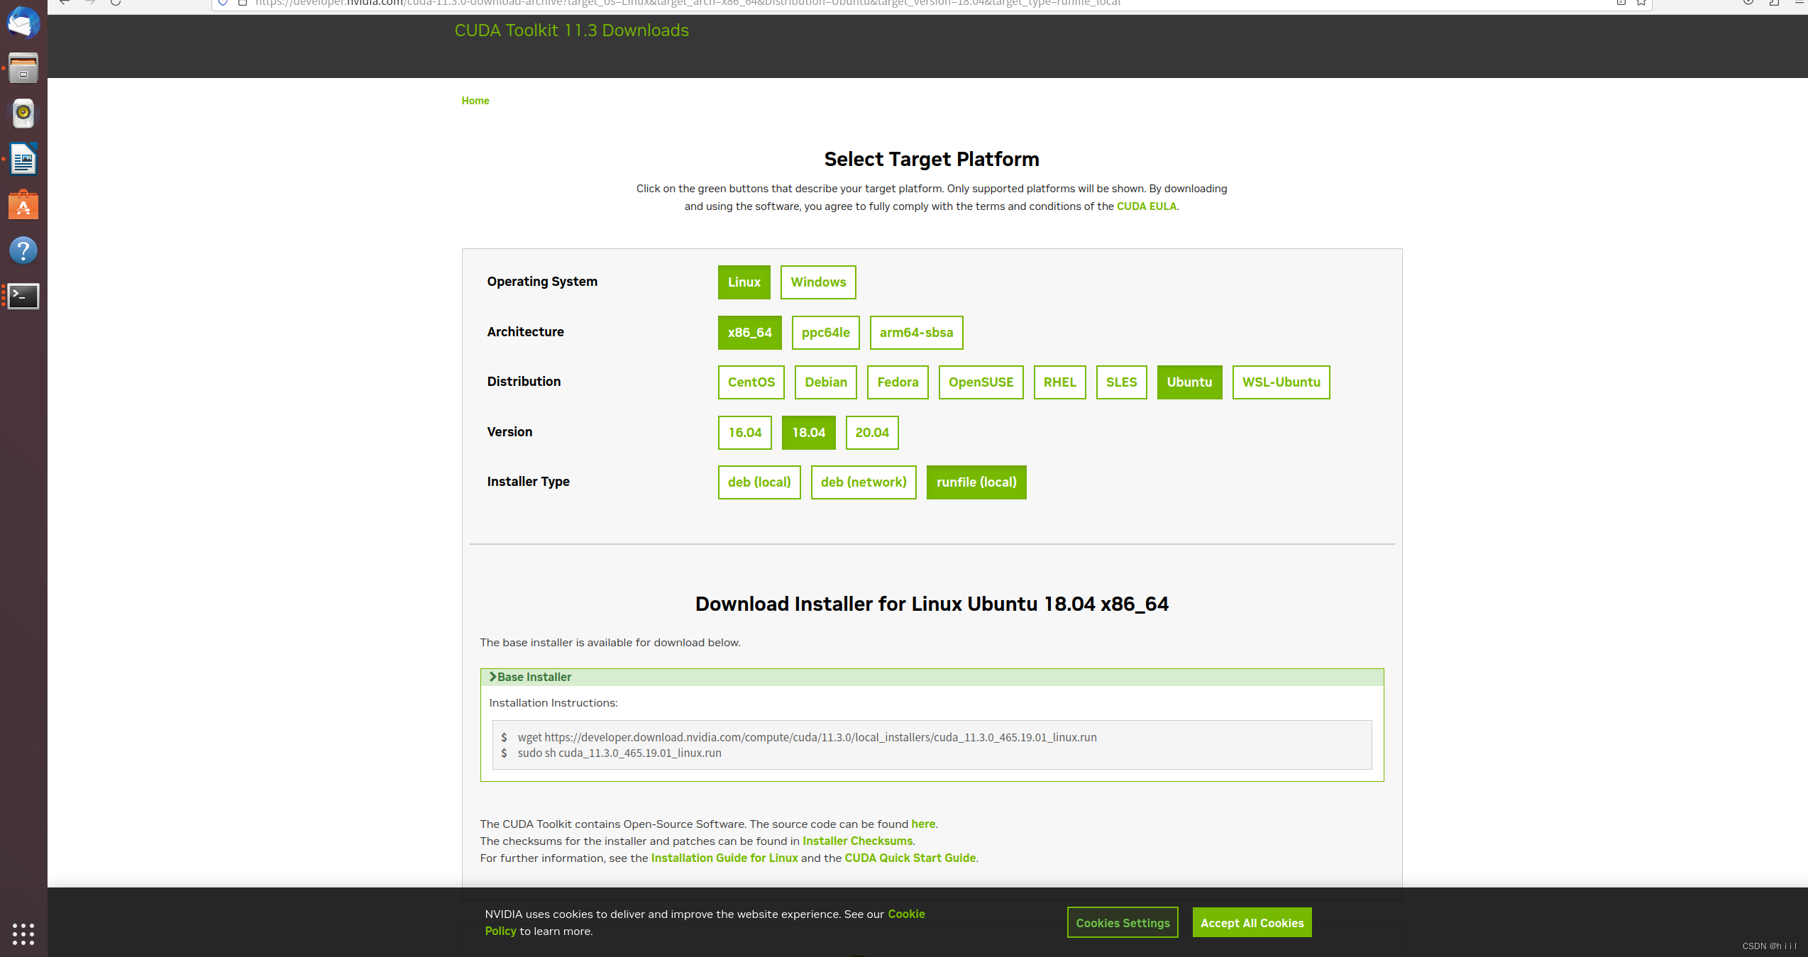Open LibreOffice Writer from the dock
Image resolution: width=1808 pixels, height=957 pixels.
click(23, 160)
